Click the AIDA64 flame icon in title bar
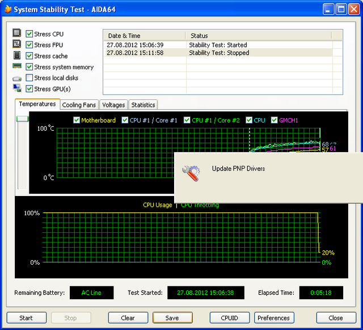Screen dimensions: 363x330 7,9
